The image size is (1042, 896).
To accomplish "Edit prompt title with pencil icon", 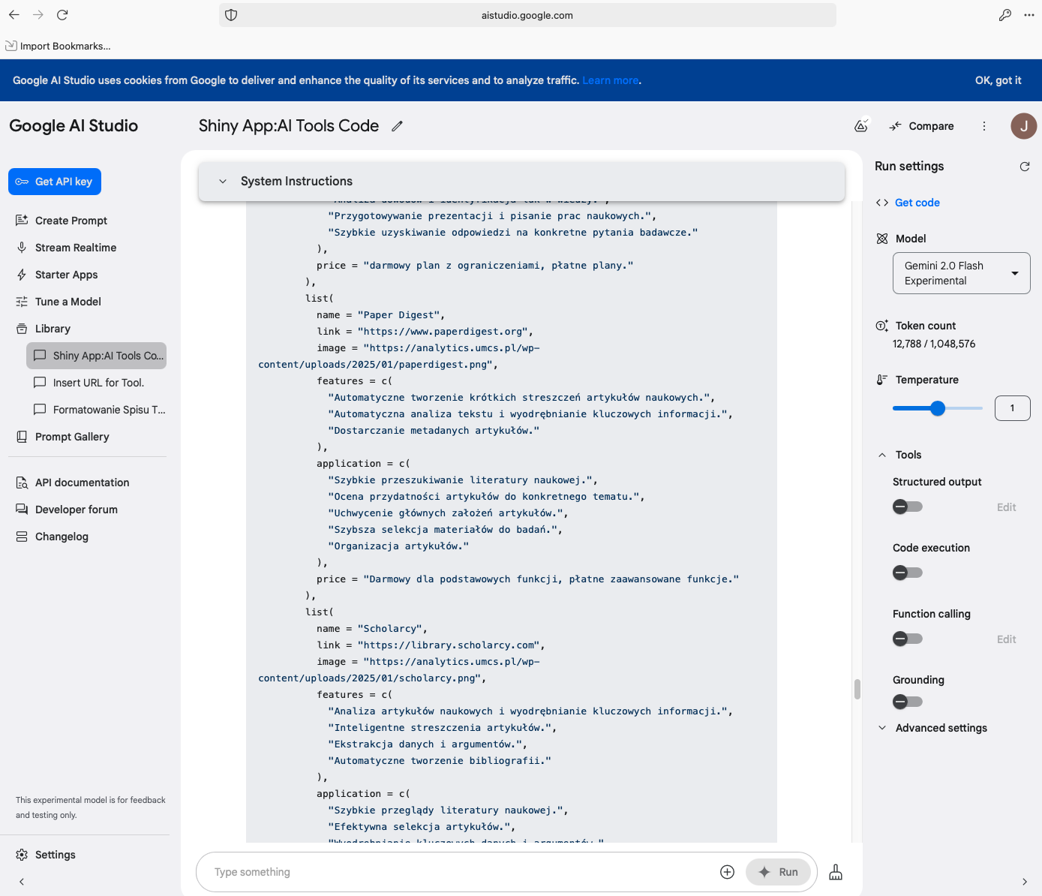I will click(397, 126).
